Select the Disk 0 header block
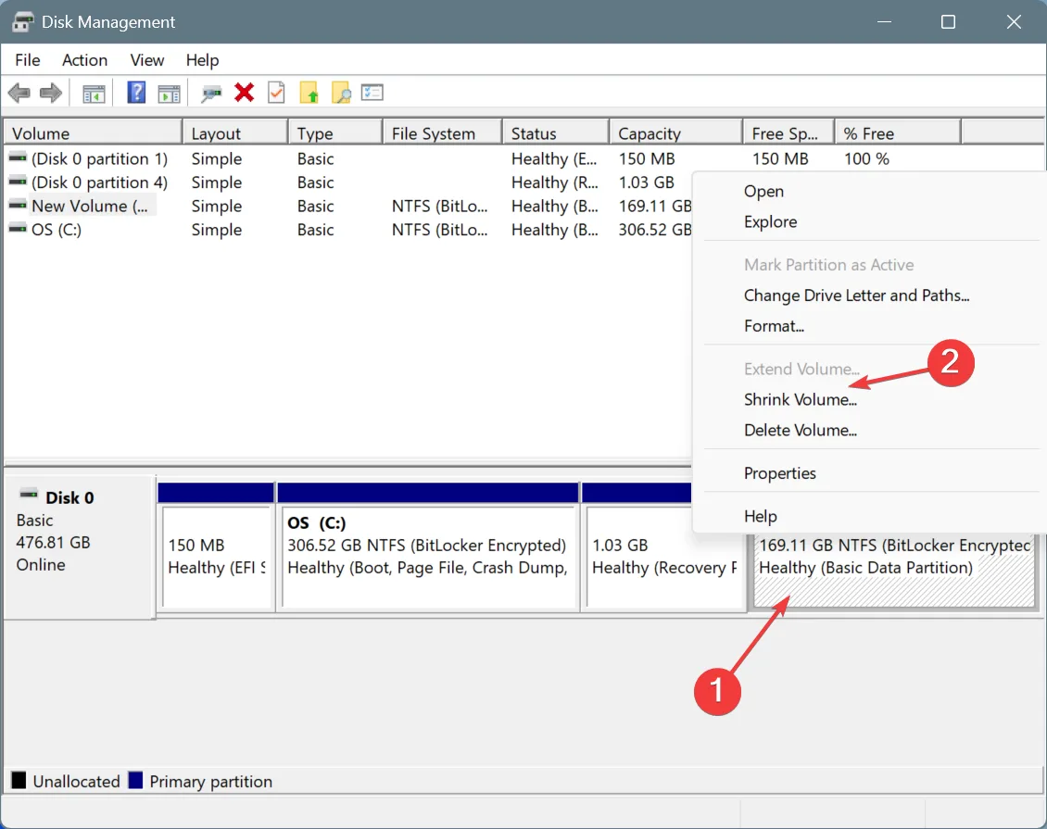 click(80, 547)
